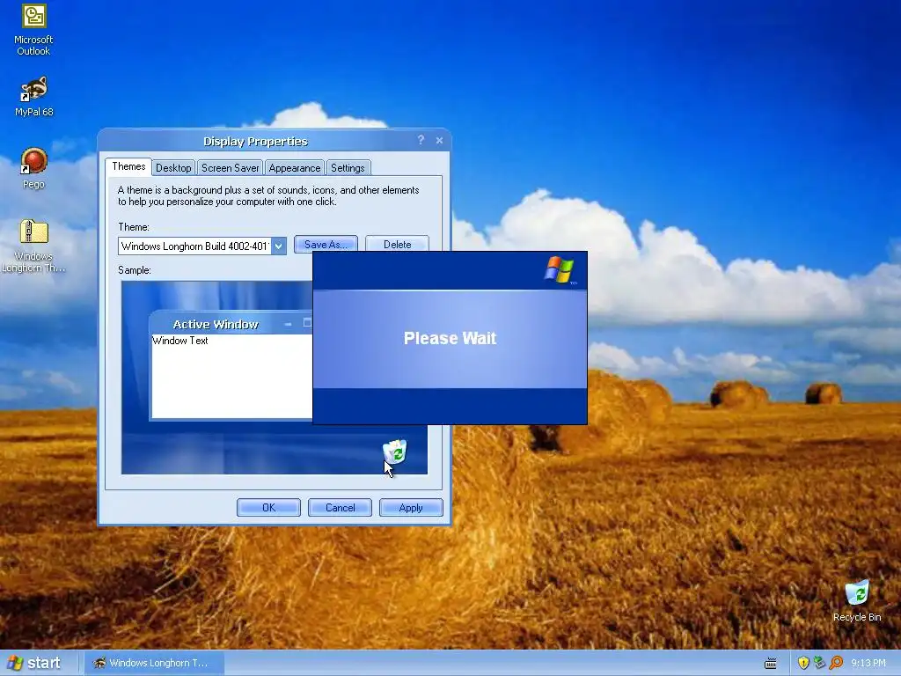Confirm with the OK button

268,508
